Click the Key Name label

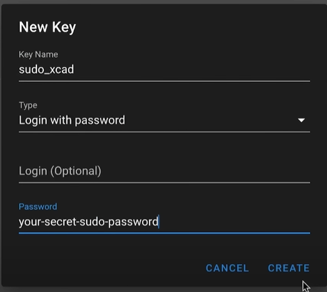[38, 54]
